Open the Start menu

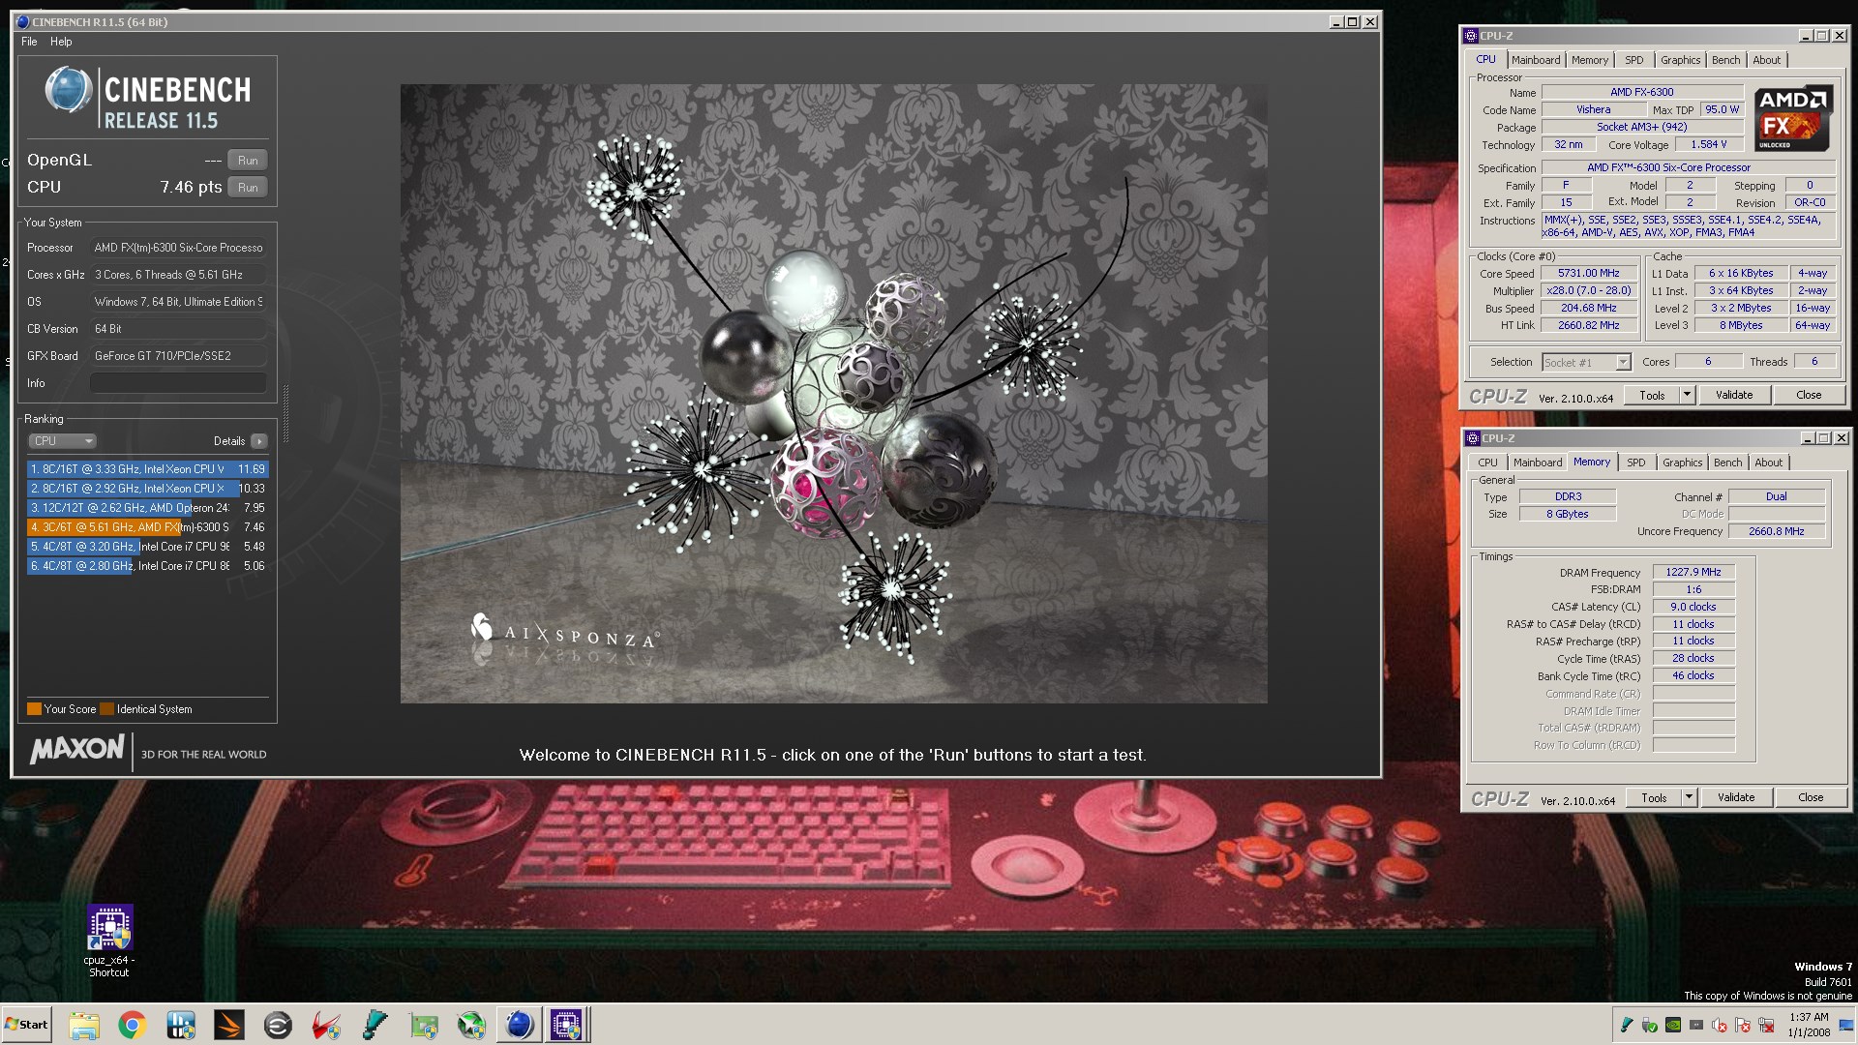click(x=26, y=1025)
